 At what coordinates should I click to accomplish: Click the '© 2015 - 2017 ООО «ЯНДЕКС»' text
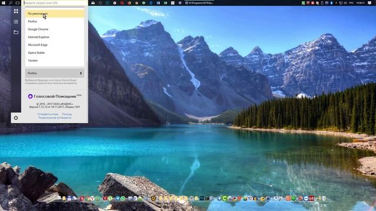coord(55,104)
